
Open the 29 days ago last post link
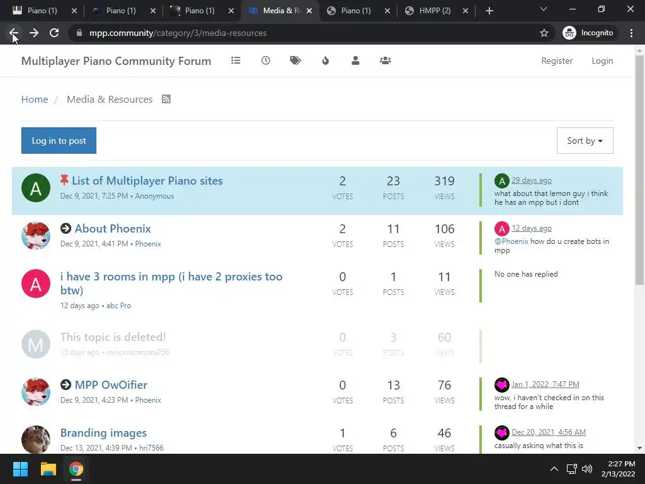[x=532, y=180]
